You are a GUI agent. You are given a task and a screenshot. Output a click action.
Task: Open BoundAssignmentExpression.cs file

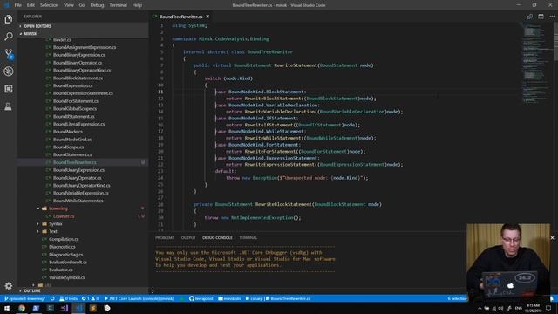tap(85, 47)
